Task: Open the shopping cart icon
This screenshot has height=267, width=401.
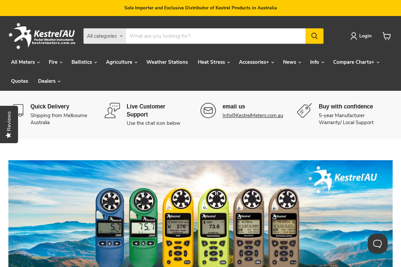Action: coord(386,36)
